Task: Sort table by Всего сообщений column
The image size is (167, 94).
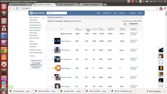Action: coord(79,29)
